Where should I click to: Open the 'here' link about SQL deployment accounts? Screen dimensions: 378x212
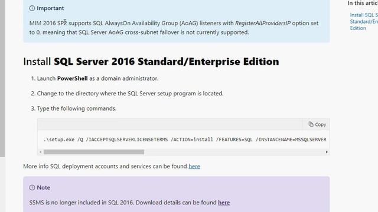click(194, 166)
